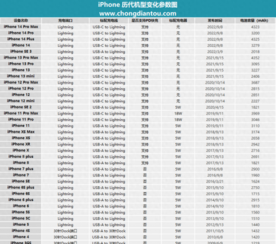Select the iPhone X name cell
Screen dimensions: 276x244
coord(21,150)
